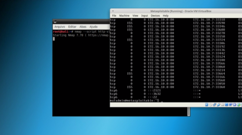This screenshot has height=135, width=242.
Task: Click the nmap --script command text
Action: point(92,32)
